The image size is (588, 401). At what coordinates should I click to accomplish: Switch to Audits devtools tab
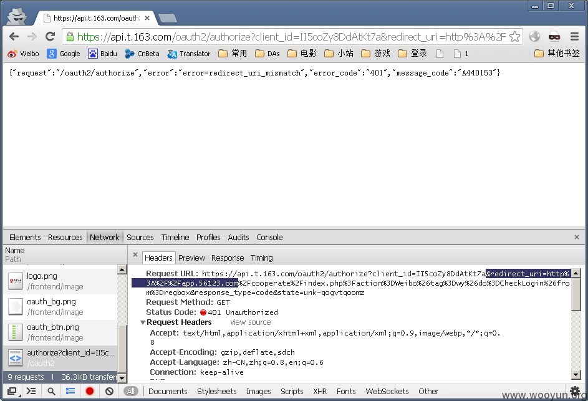(238, 237)
